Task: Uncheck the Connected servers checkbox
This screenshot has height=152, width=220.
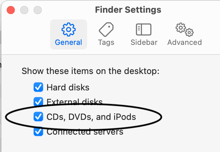Action: coord(38,132)
